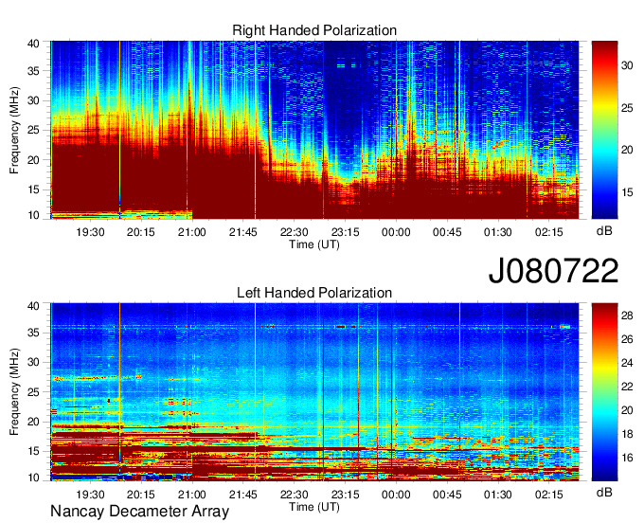Image resolution: width=644 pixels, height=523 pixels.
Task: Click the J080722 identifier label
Action: [553, 271]
